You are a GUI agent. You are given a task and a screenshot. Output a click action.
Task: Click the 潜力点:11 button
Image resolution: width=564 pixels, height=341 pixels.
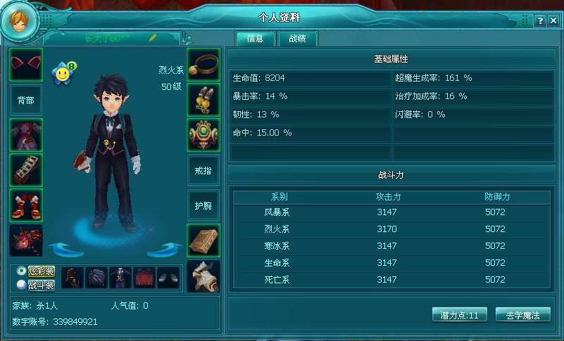coord(459,315)
